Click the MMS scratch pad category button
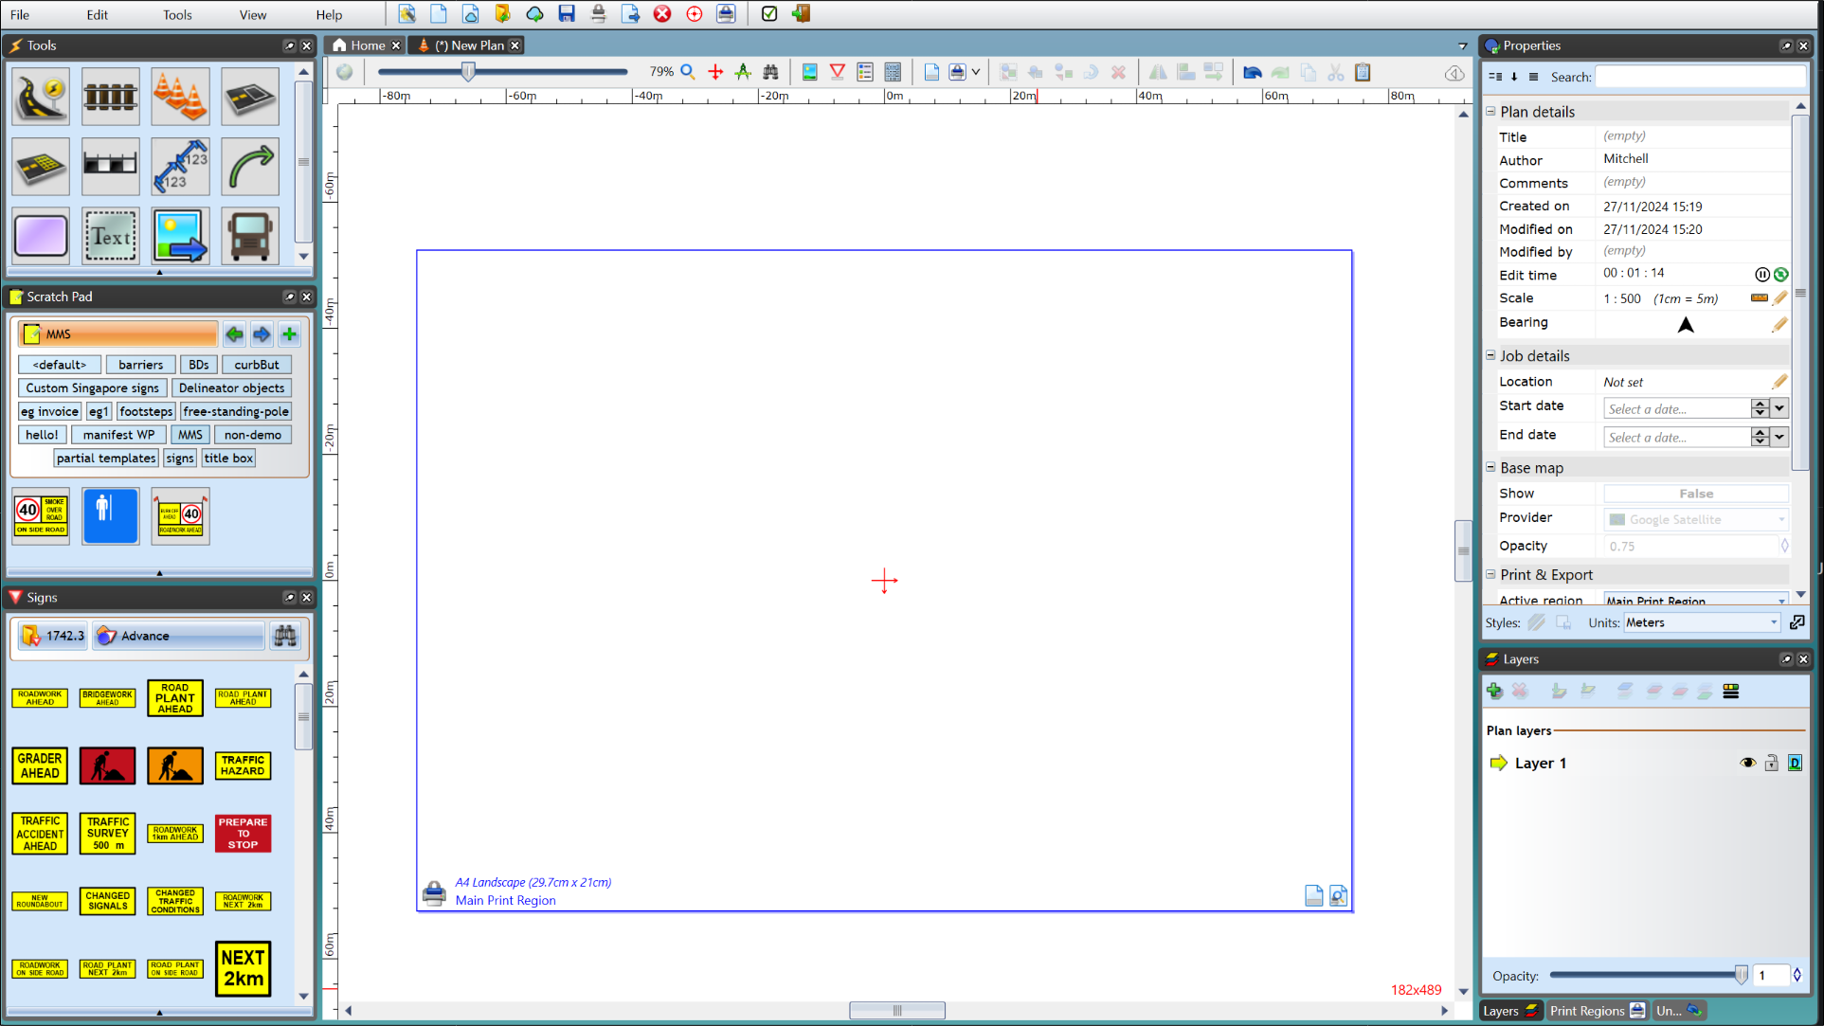This screenshot has width=1824, height=1026. pyautogui.click(x=190, y=434)
